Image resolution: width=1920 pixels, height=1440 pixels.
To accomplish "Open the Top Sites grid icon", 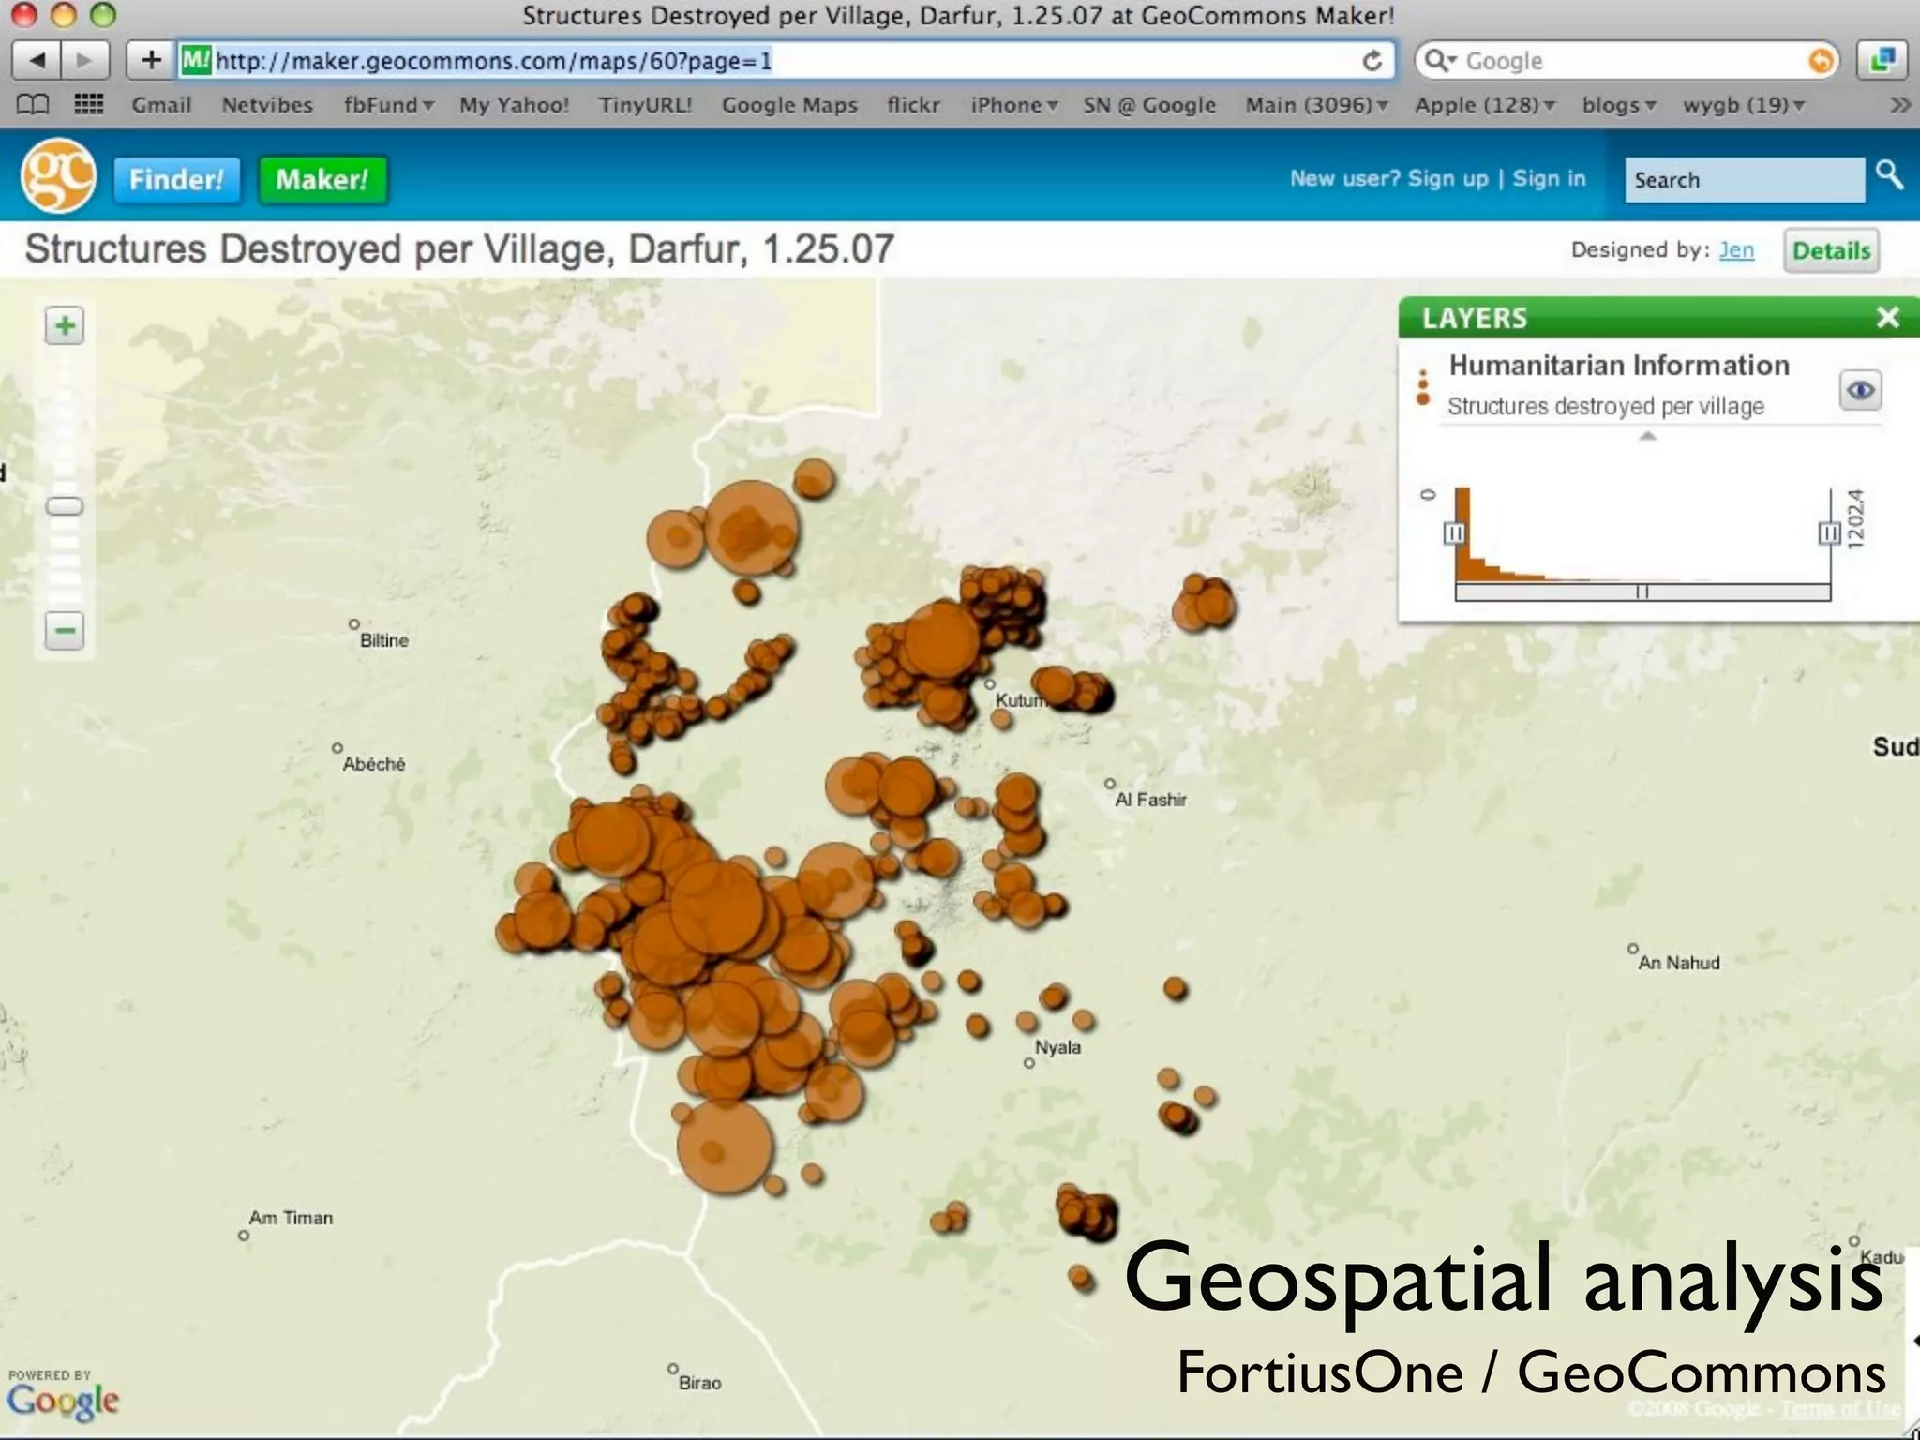I will click(x=89, y=104).
